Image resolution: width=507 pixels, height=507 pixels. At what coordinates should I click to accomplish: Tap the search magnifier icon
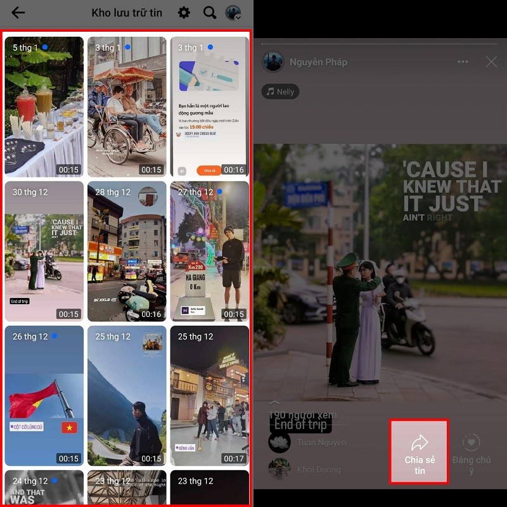coord(210,13)
